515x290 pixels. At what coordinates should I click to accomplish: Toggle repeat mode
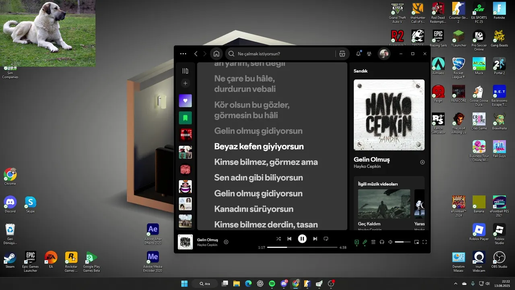pos(326,238)
